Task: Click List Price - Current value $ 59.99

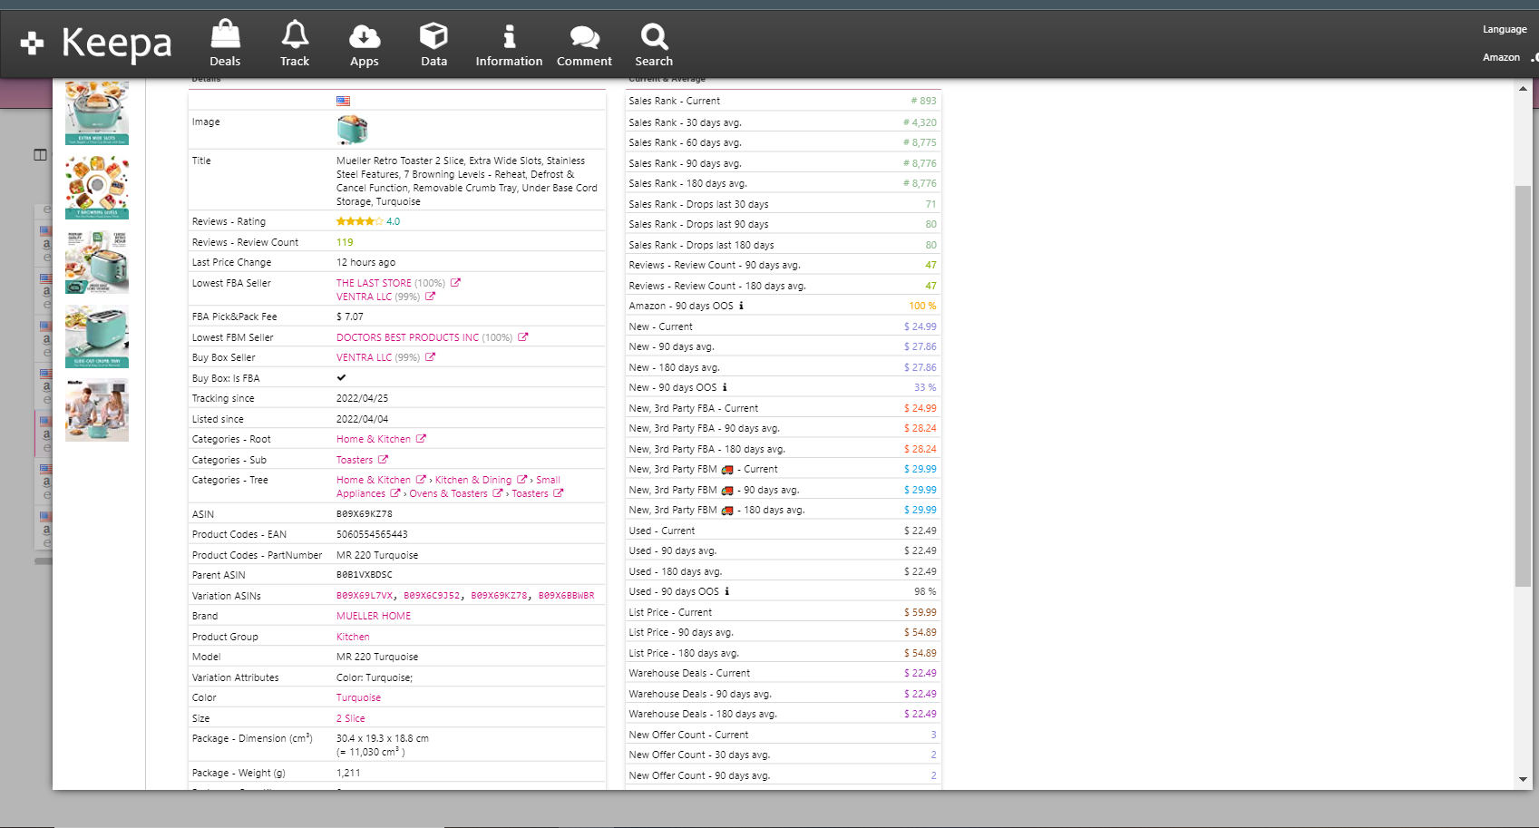Action: pos(920,612)
